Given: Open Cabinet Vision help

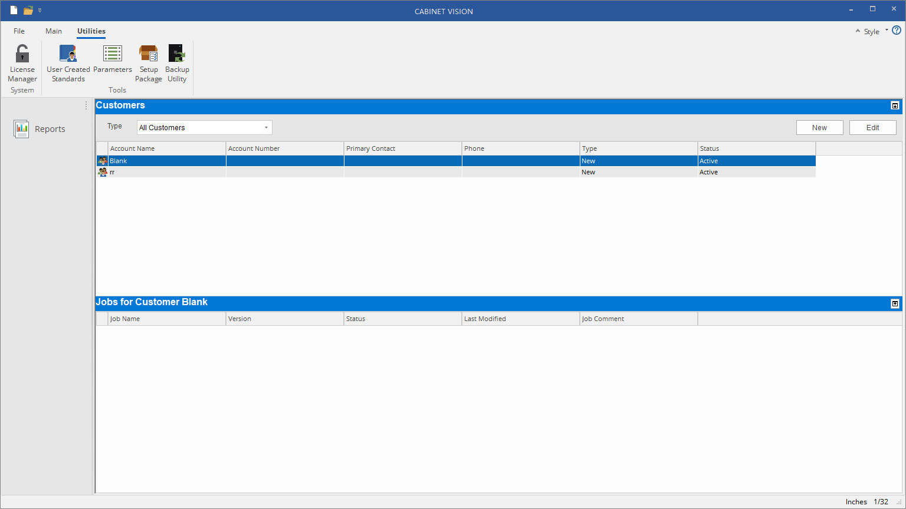Looking at the screenshot, I should [897, 29].
